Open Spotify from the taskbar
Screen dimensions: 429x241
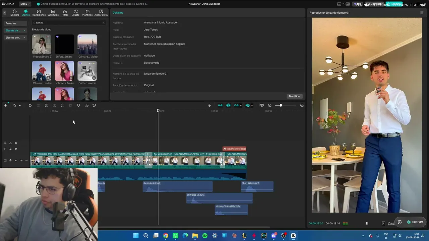pos(205,236)
